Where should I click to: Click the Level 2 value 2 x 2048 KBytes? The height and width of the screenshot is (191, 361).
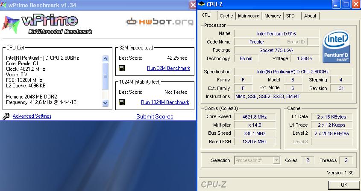(332, 133)
